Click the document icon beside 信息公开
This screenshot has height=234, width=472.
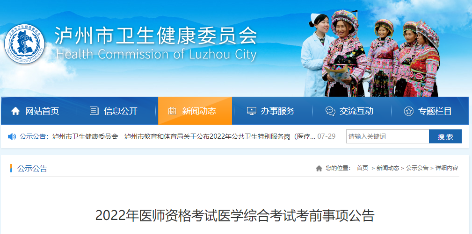tap(94, 111)
